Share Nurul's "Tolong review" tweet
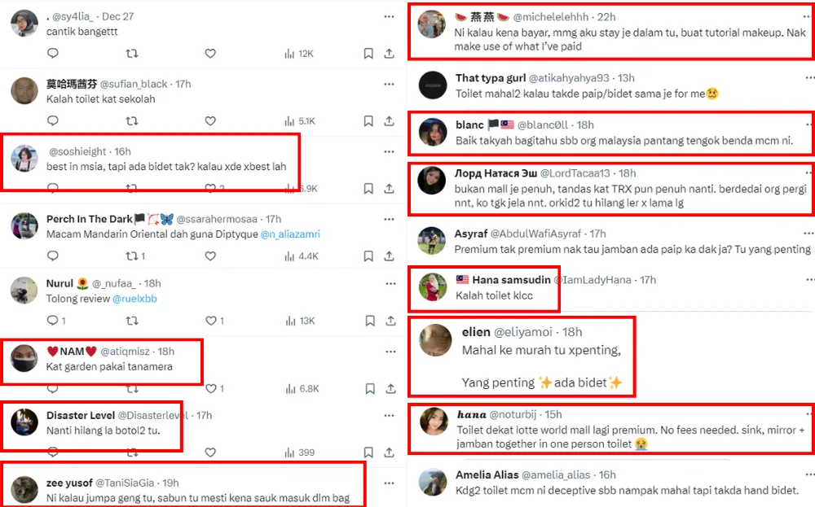The image size is (815, 507). click(390, 321)
